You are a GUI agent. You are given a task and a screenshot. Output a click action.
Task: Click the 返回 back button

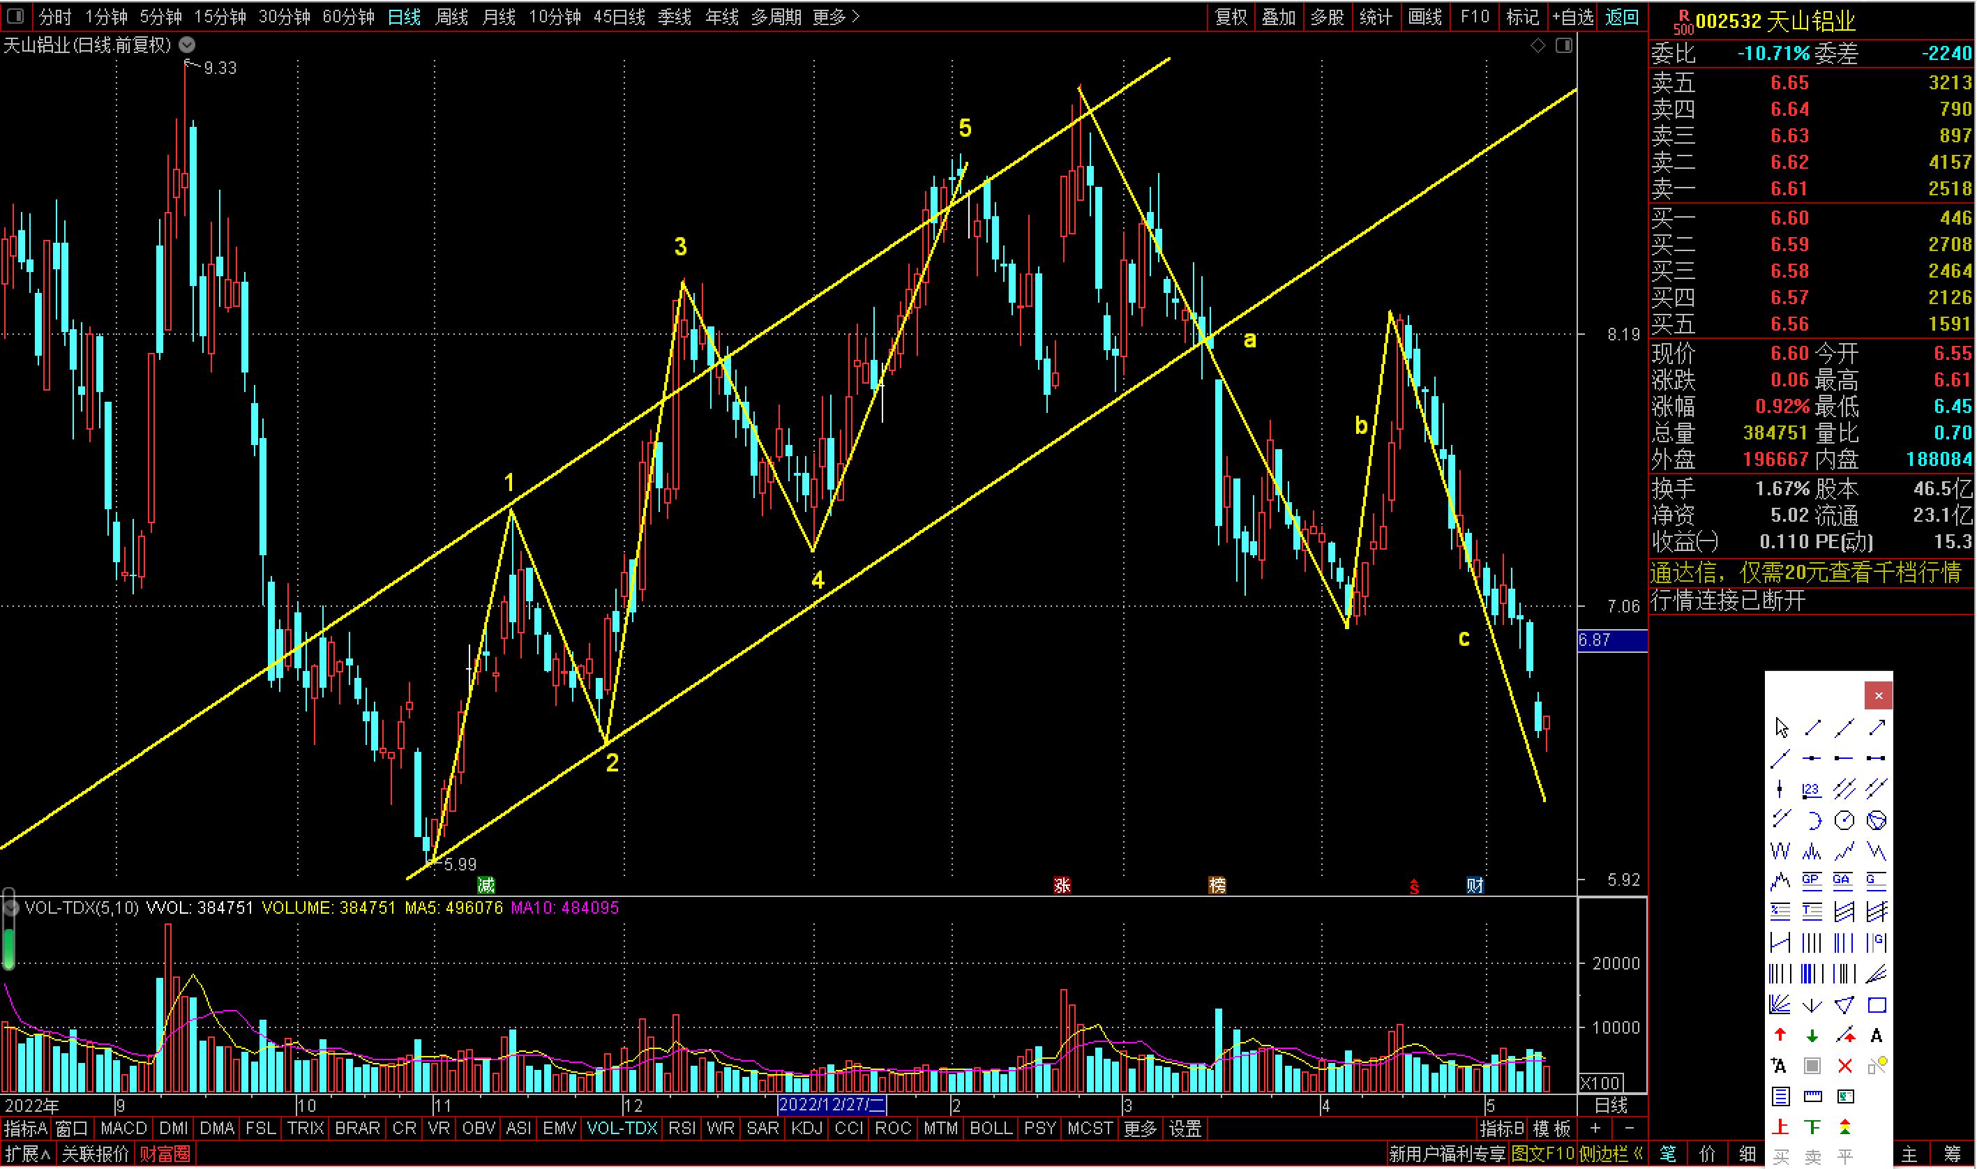point(1622,17)
